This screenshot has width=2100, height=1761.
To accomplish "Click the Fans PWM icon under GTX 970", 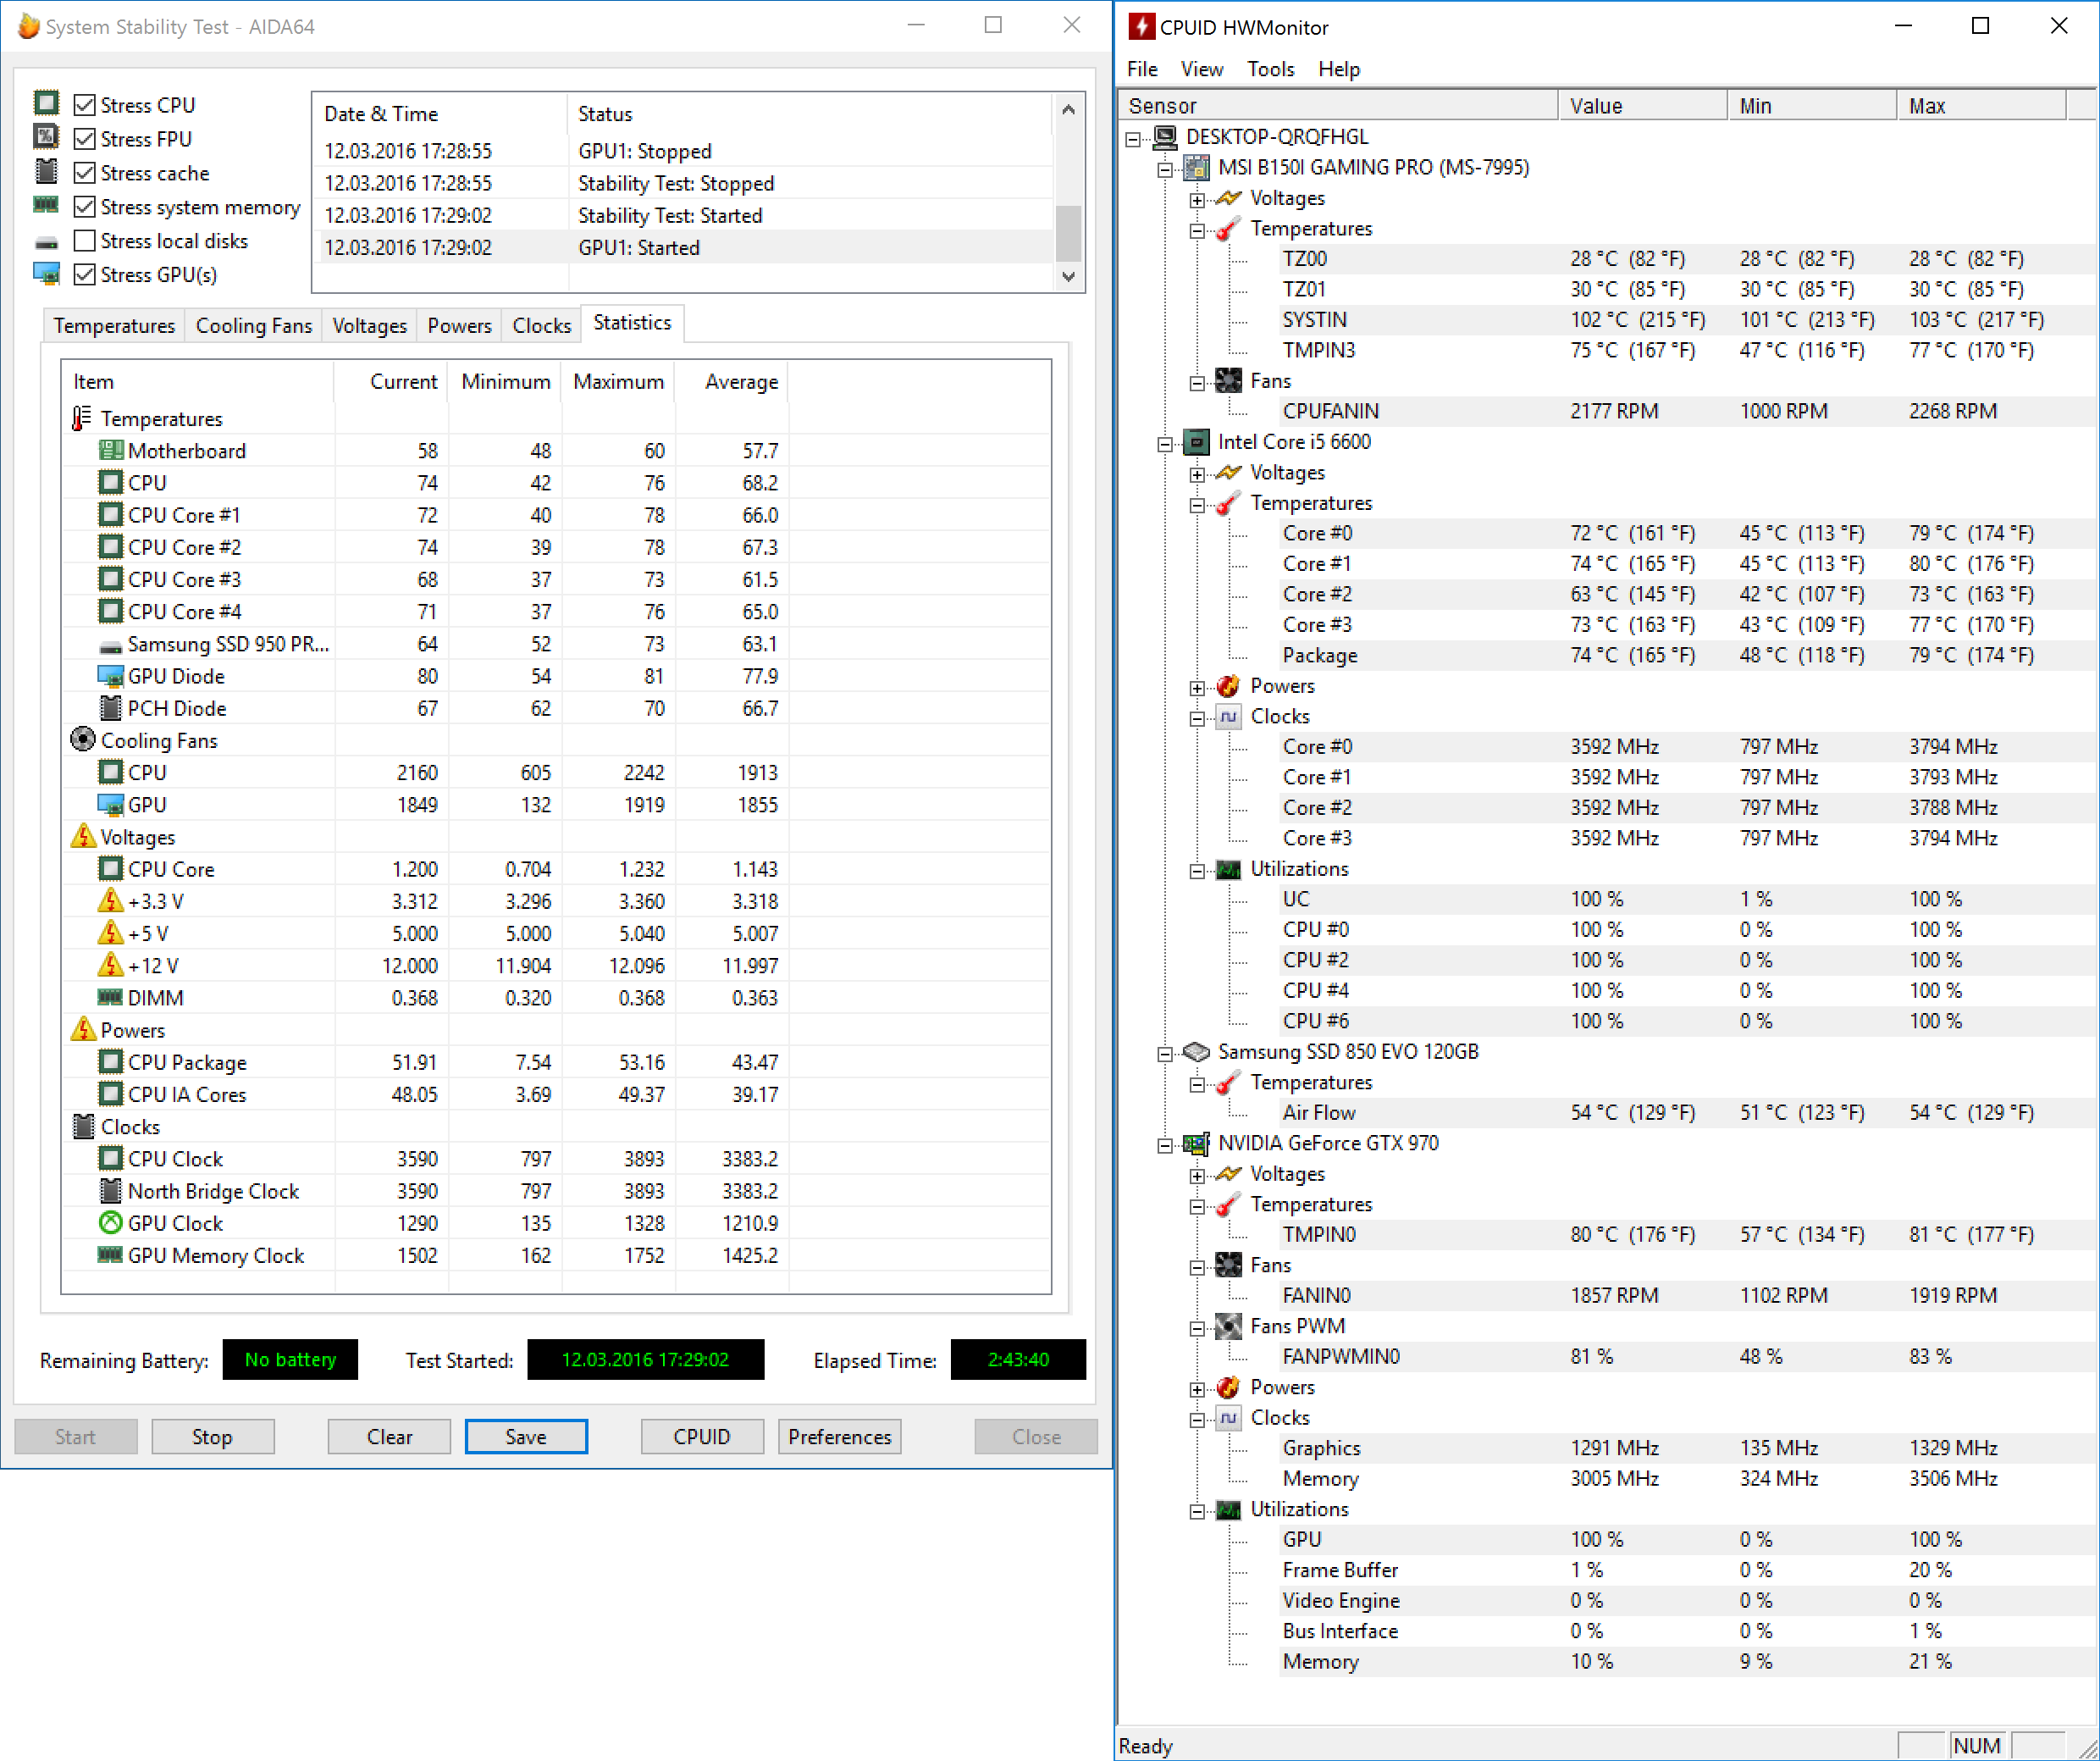I will (1229, 1326).
